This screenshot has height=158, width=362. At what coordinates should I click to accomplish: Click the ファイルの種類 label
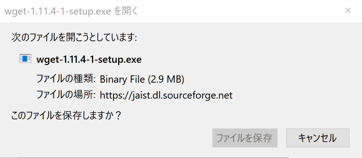pos(66,79)
